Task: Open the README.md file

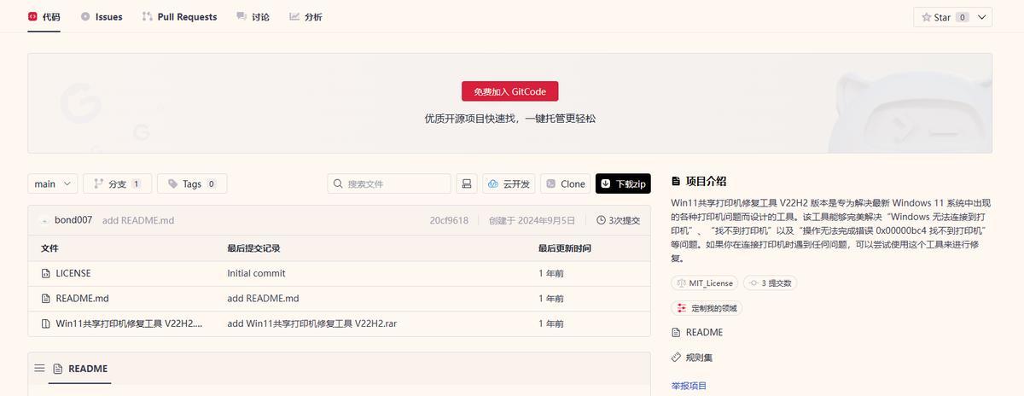Action: (82, 299)
